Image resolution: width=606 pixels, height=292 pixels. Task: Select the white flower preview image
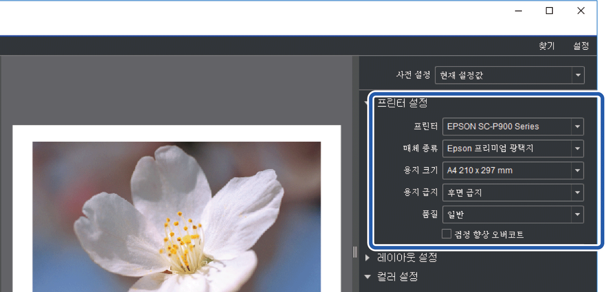click(176, 216)
